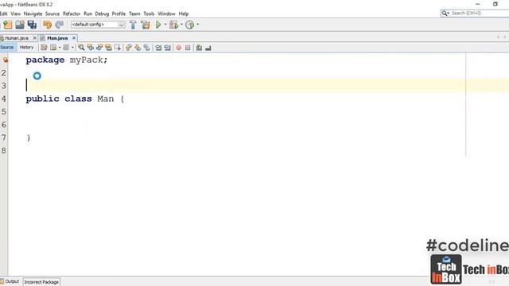This screenshot has width=509, height=286.
Task: Toggle Rectangular Selection mode
Action: pyautogui.click(x=118, y=48)
